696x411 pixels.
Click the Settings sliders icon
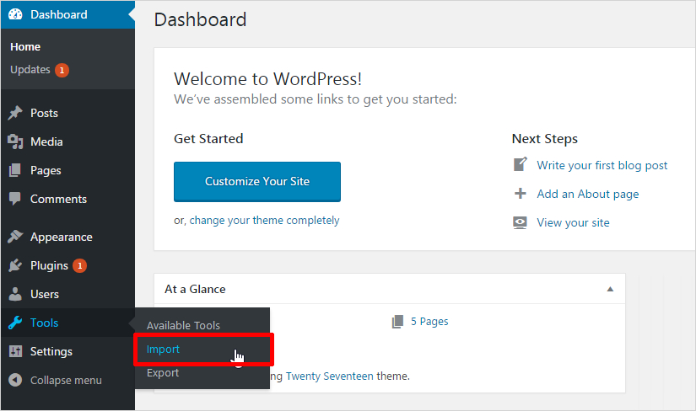(x=15, y=351)
